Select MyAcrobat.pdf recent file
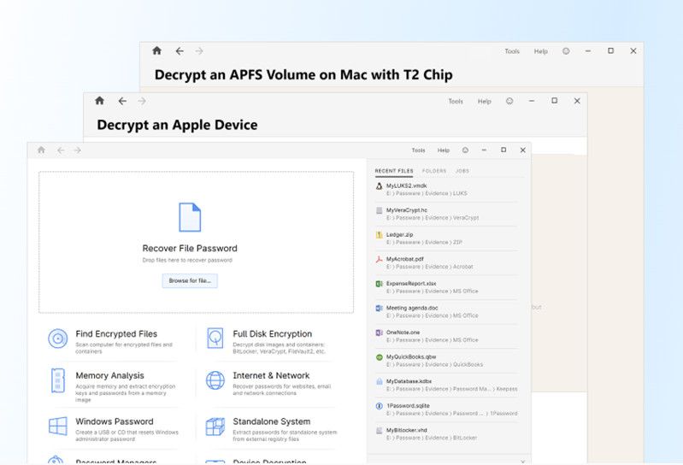Screen dimensions: 683x465 tap(446, 262)
